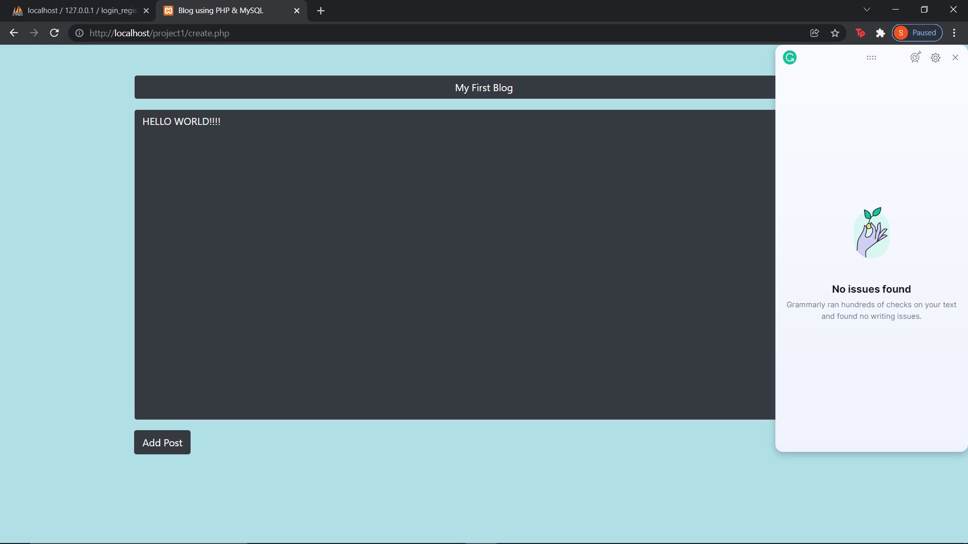Open the browser extensions puzzle icon
This screenshot has height=544, width=968.
881,33
